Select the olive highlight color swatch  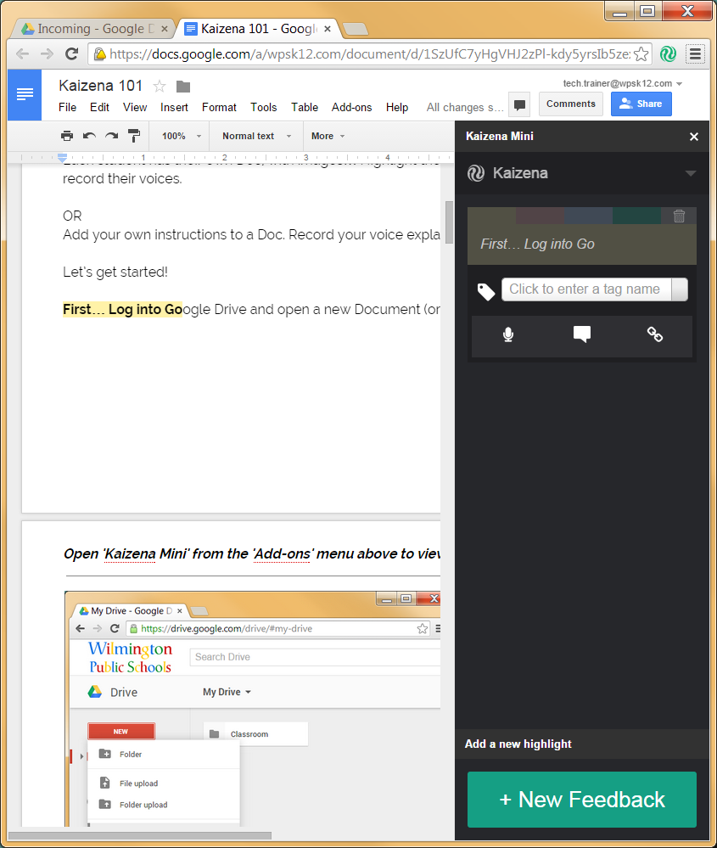(x=491, y=216)
